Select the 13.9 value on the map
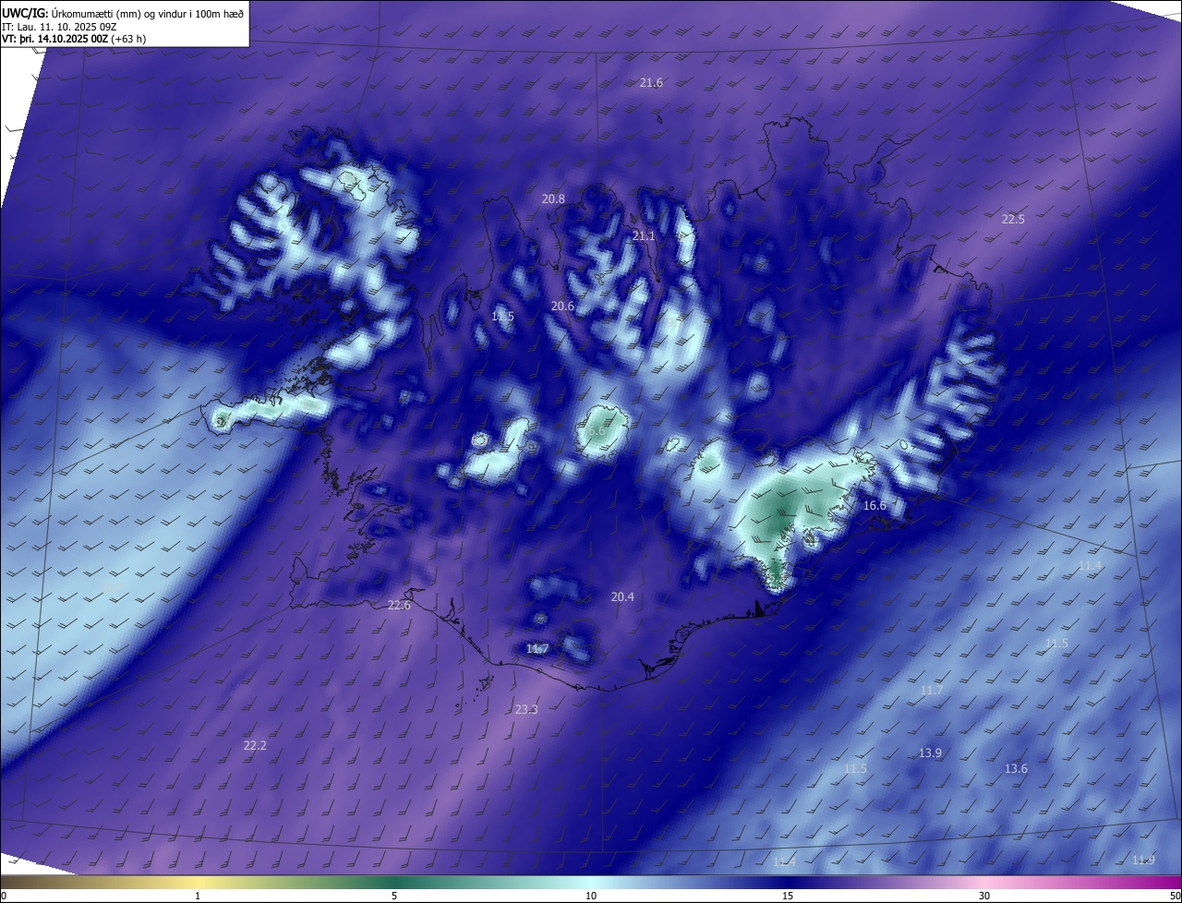1182x903 pixels. click(930, 753)
